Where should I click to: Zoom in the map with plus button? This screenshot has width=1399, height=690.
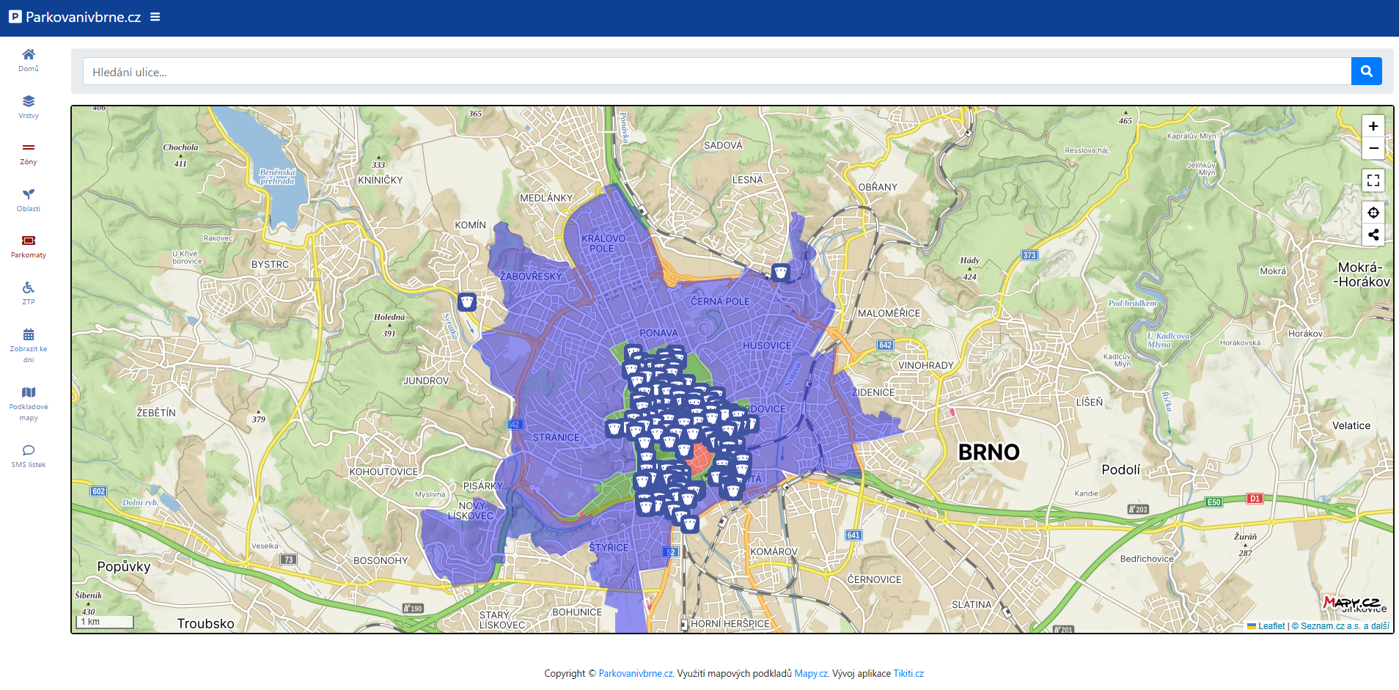click(x=1373, y=126)
